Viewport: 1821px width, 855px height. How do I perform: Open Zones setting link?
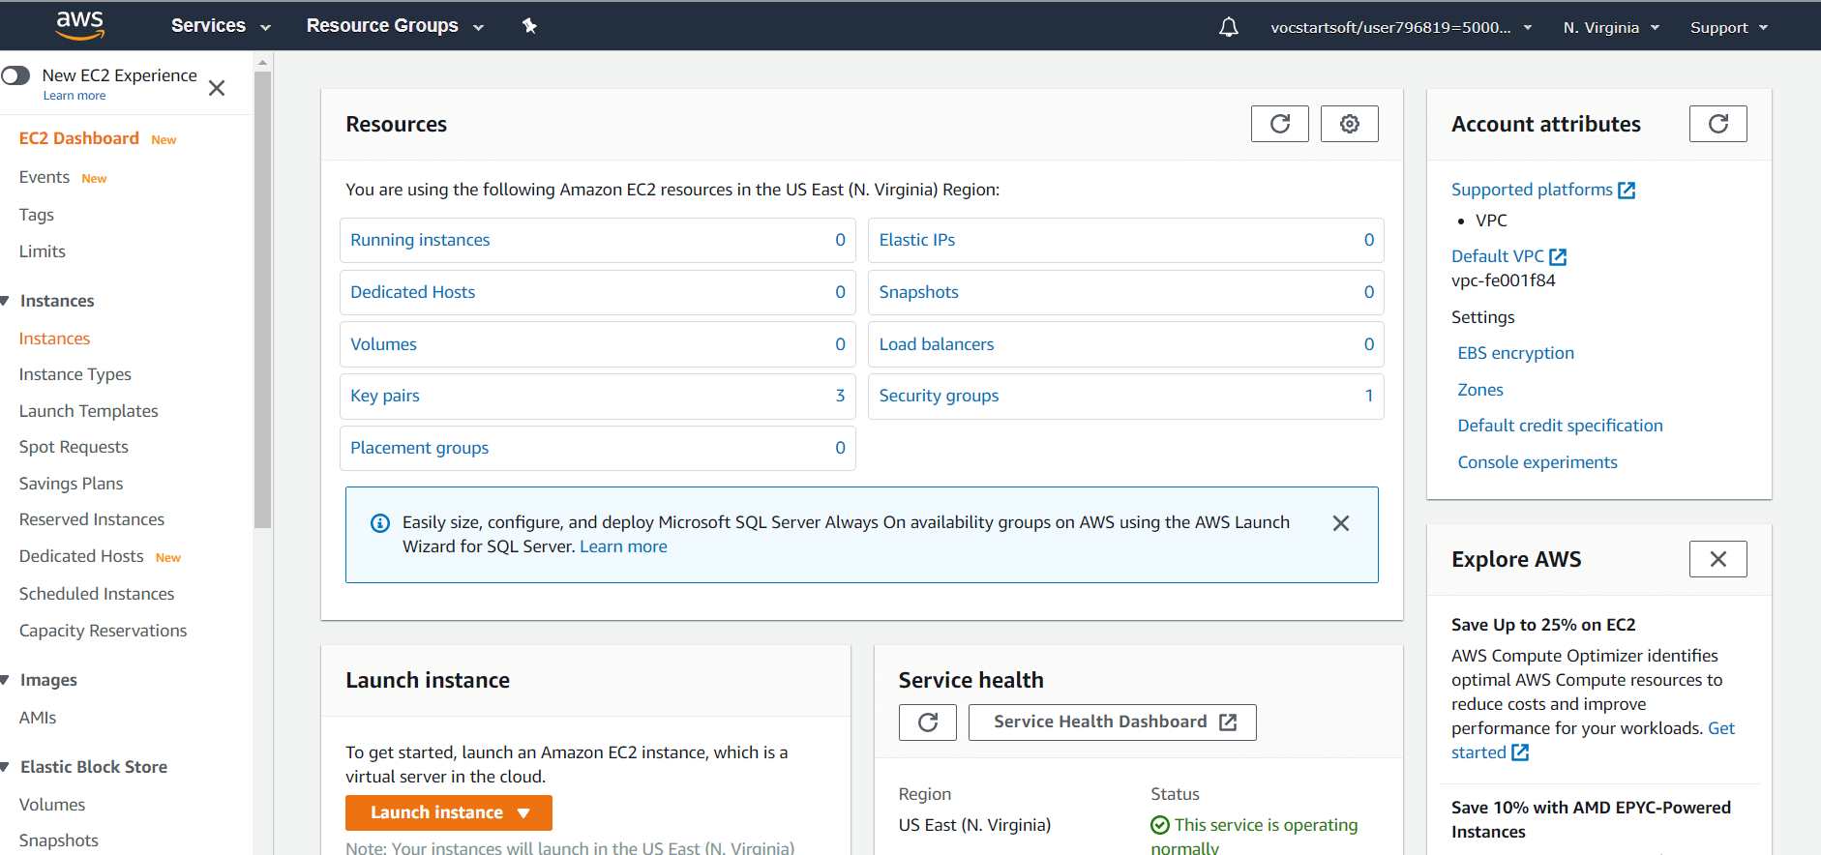[x=1480, y=390]
